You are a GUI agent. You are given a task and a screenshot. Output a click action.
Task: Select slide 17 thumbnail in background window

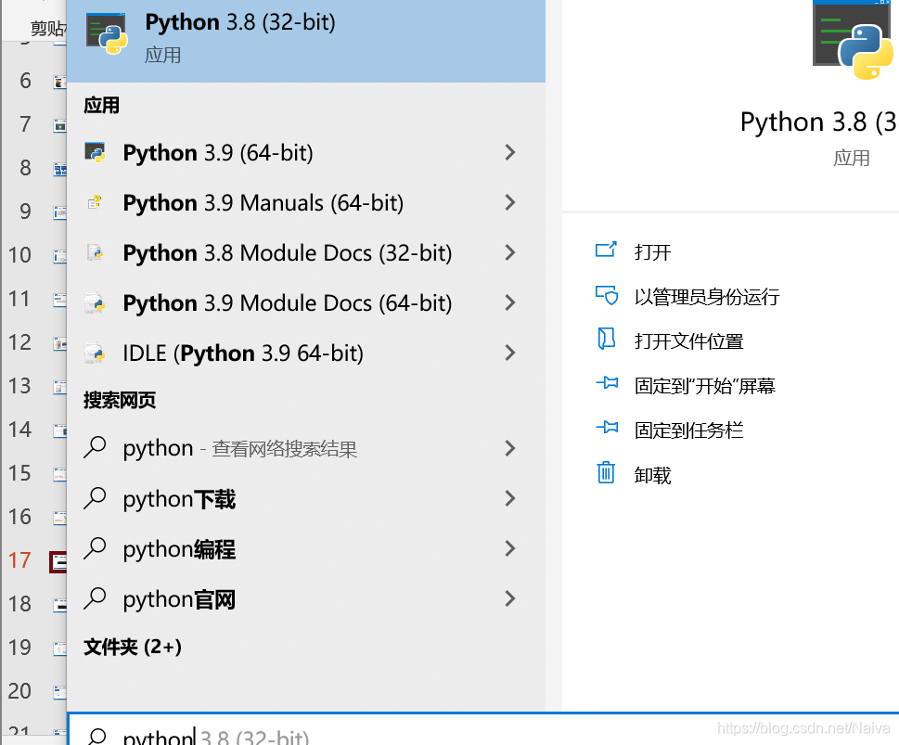coord(58,561)
